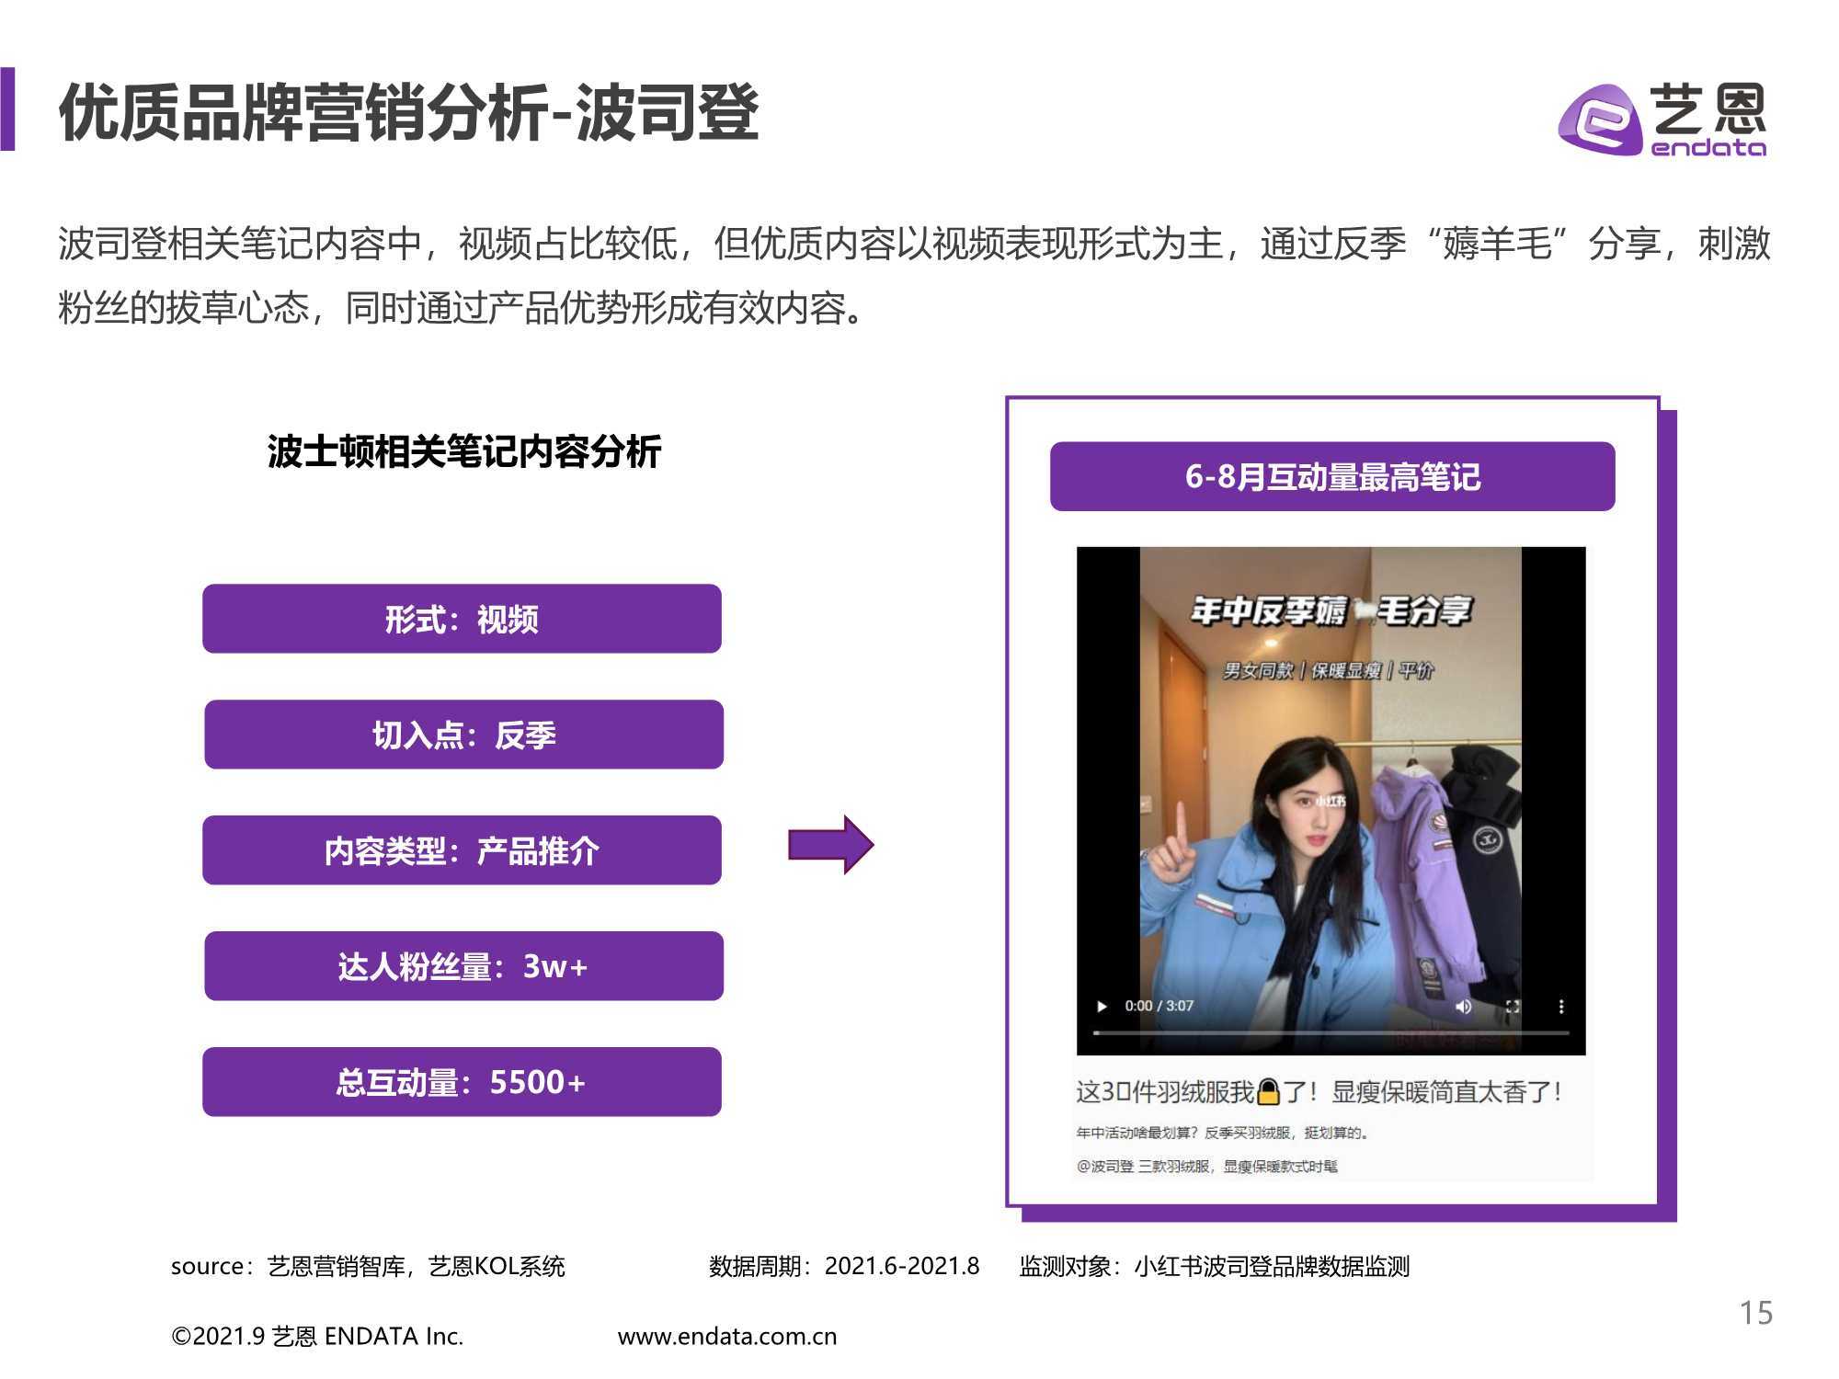The height and width of the screenshot is (1379, 1839).
Task: Click the video progress bar
Action: 1331,1033
